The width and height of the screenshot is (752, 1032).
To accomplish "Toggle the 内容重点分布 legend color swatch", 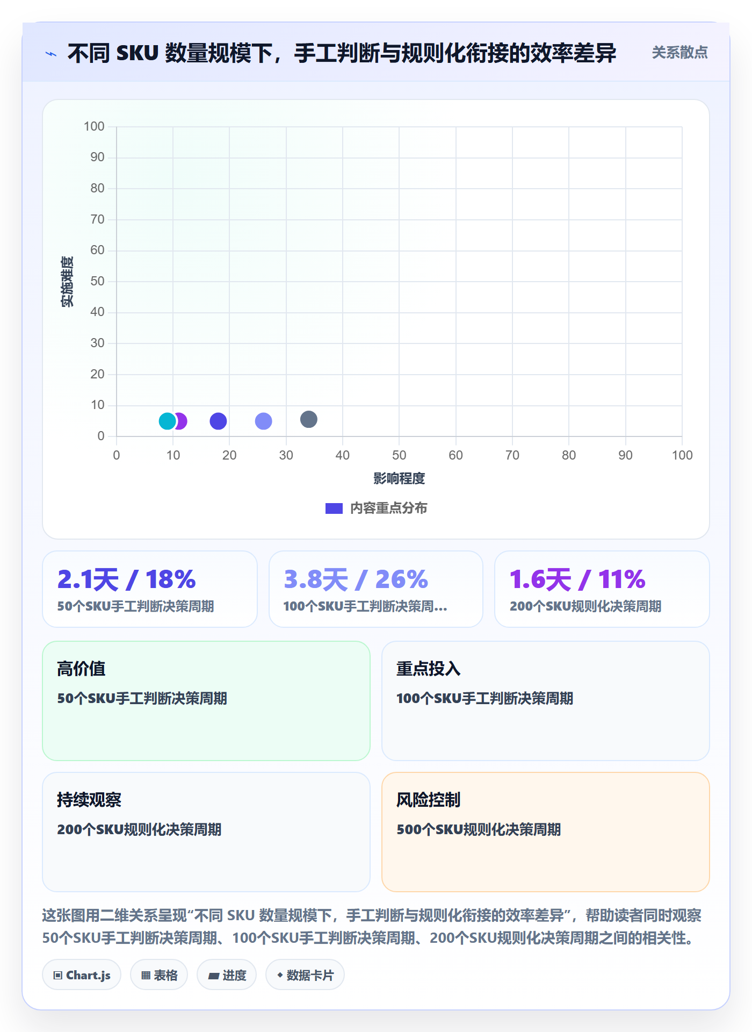I will click(x=334, y=508).
